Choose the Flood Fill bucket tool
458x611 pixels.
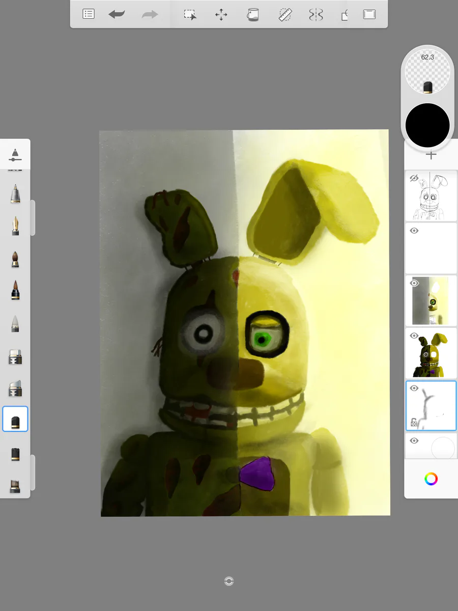click(x=253, y=15)
